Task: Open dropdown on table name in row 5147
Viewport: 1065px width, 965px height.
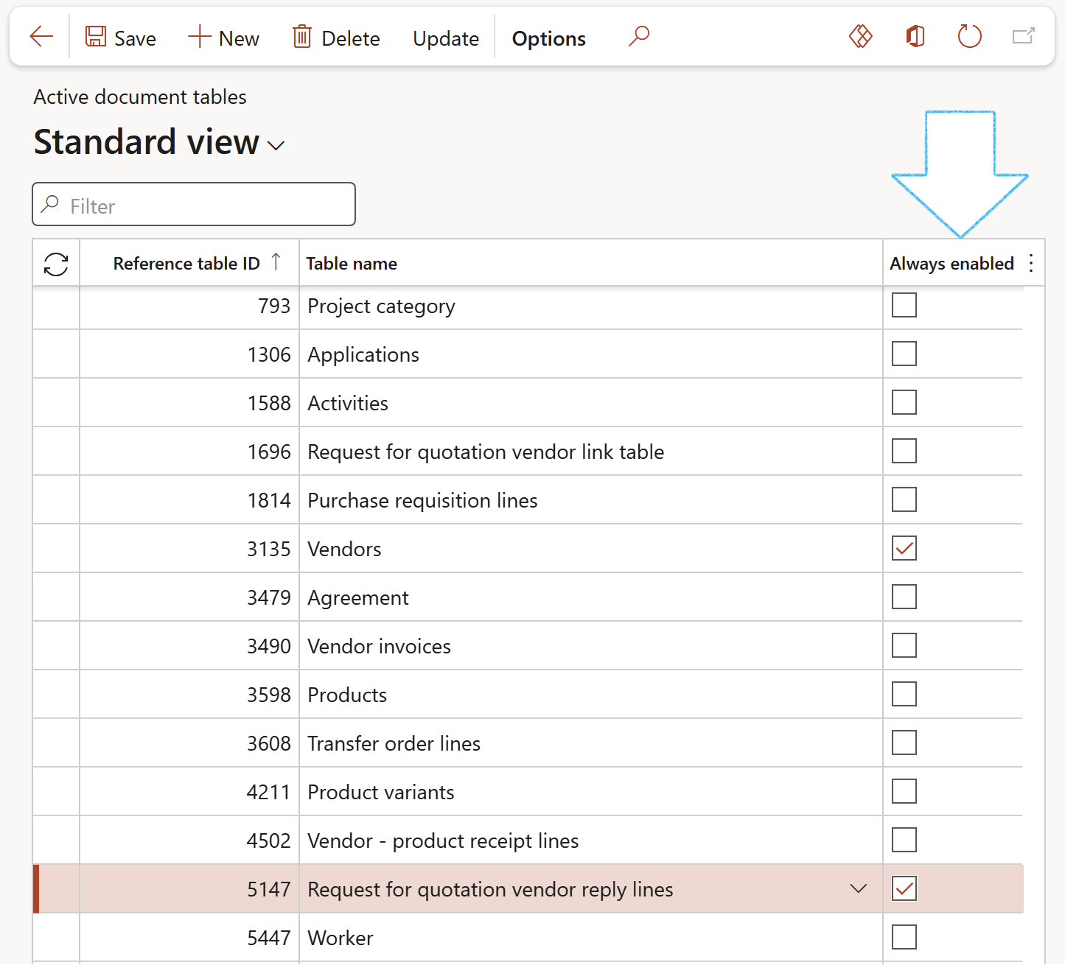Action: click(x=858, y=888)
